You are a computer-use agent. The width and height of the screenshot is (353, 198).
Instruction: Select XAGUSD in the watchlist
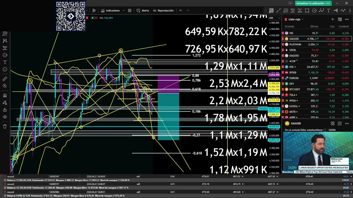(x=317, y=56)
